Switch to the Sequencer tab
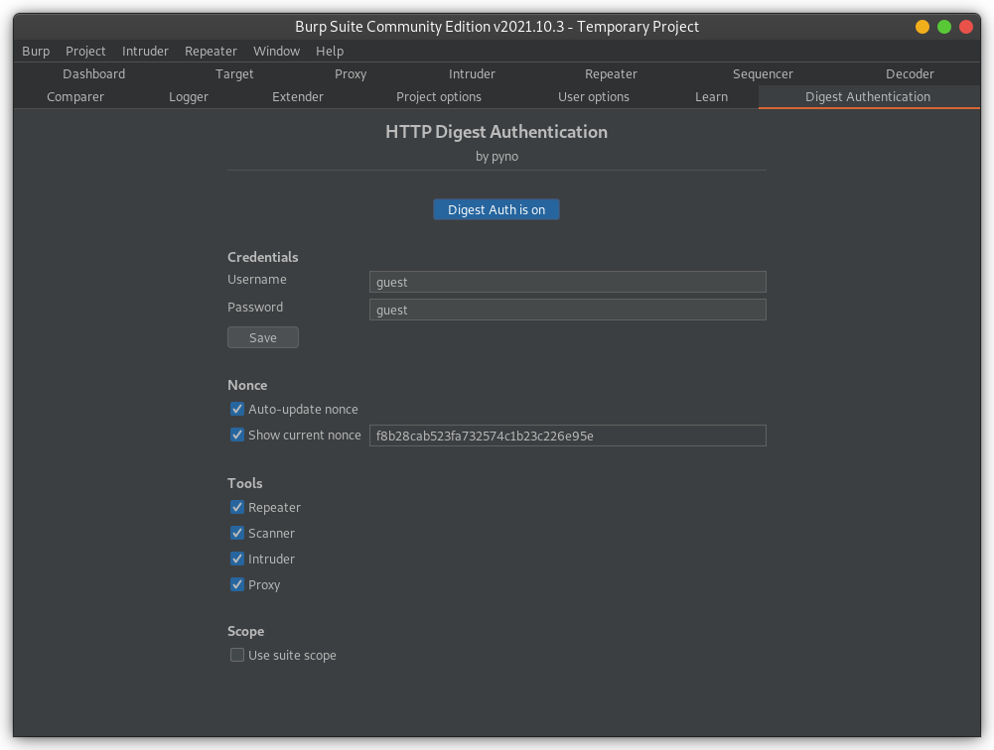 (x=763, y=74)
